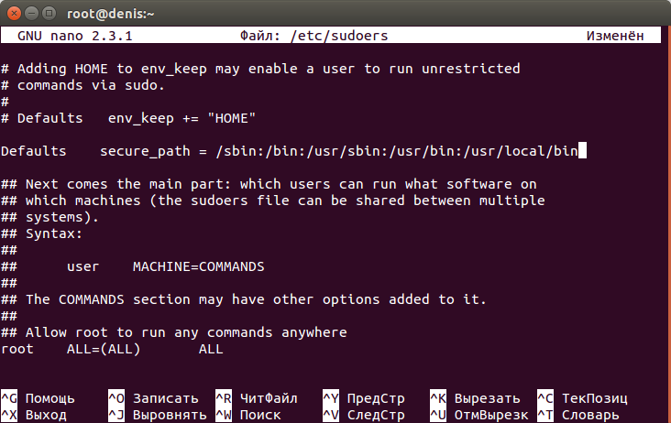Click the /etc/sudoers file name in title bar
671x423 pixels.
pos(339,36)
